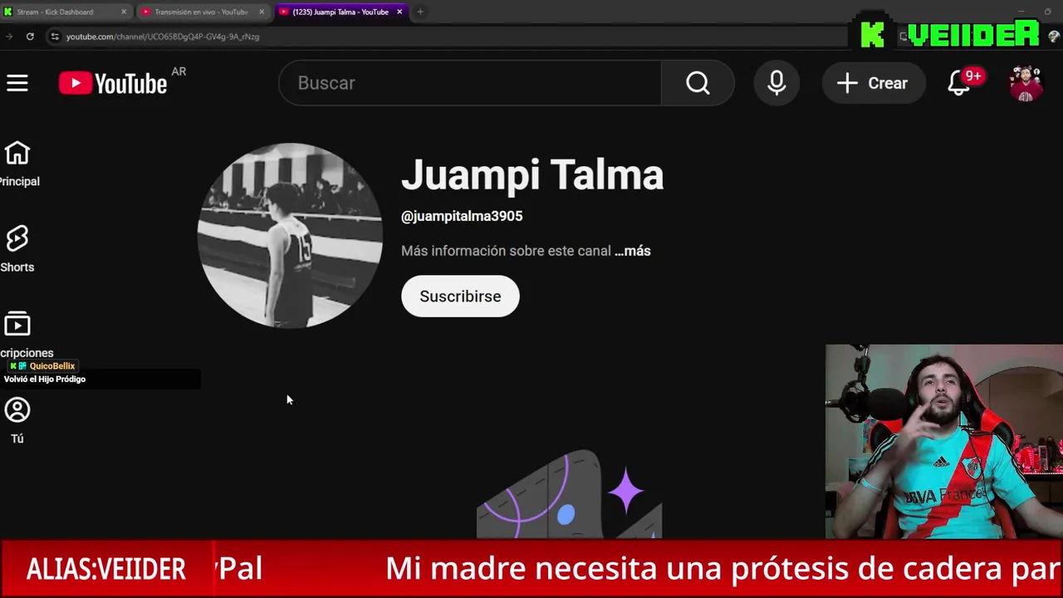Close the Juampi Talma YouTube tab
The height and width of the screenshot is (598, 1063).
click(x=399, y=12)
